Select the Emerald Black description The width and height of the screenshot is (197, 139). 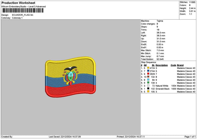click(163, 89)
